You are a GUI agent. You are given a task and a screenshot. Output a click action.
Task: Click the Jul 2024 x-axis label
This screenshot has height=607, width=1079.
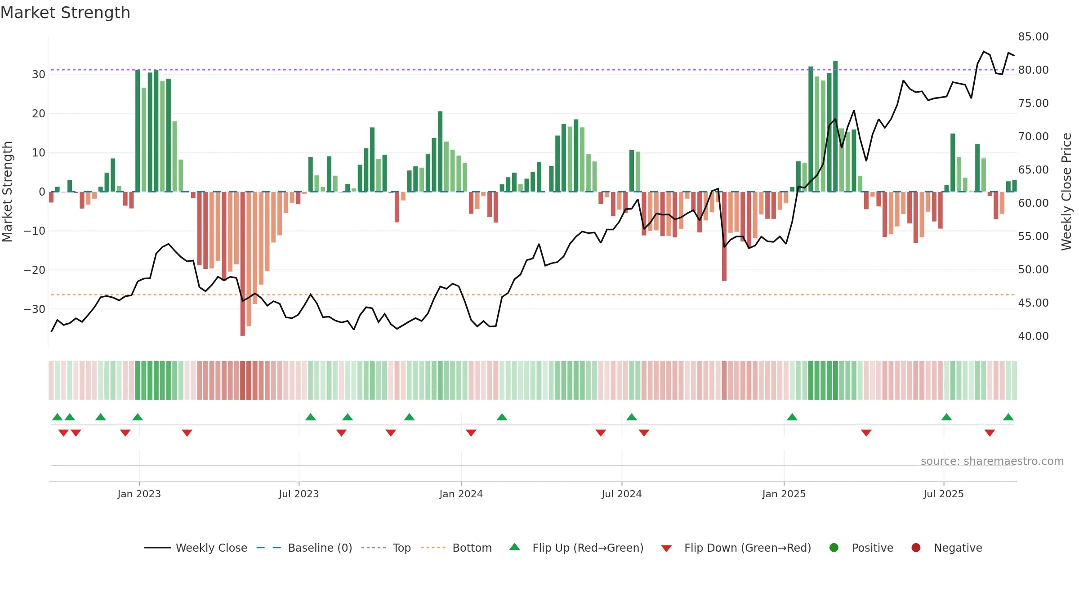click(621, 494)
